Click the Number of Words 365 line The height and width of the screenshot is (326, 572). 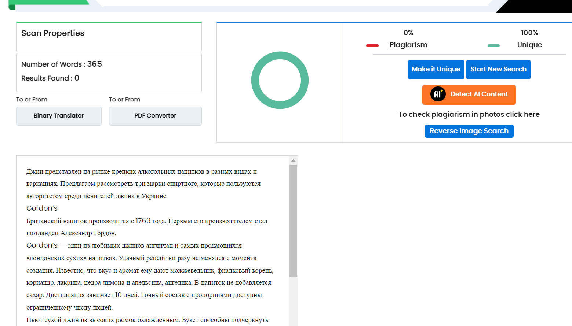(62, 64)
